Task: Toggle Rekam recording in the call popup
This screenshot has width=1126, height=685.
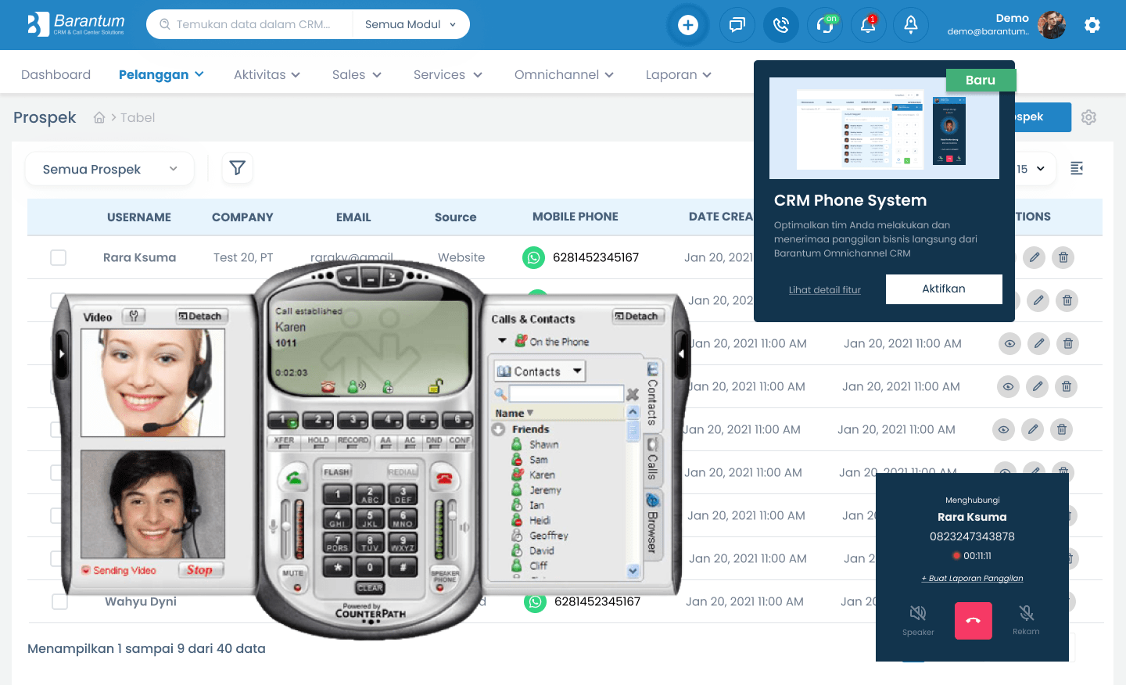Action: point(1026,620)
